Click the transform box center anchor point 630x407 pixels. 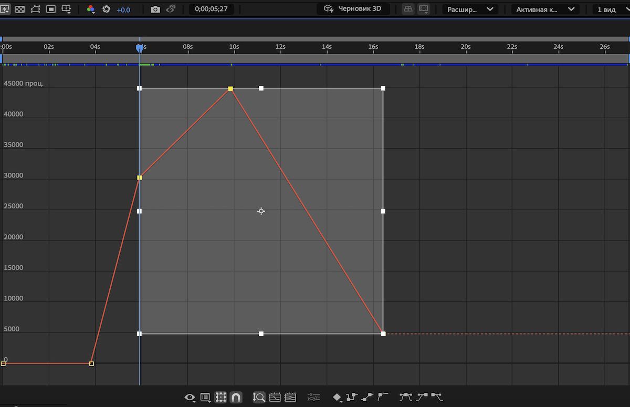(x=261, y=211)
